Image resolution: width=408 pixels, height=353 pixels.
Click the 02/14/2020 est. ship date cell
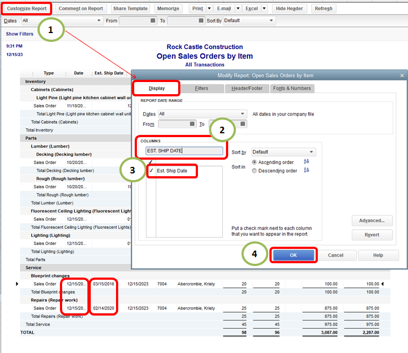click(103, 308)
